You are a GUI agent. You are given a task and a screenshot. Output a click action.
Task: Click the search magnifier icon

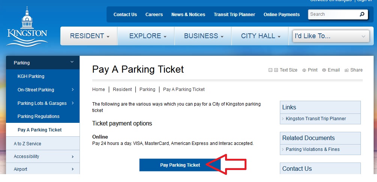pos(362,14)
